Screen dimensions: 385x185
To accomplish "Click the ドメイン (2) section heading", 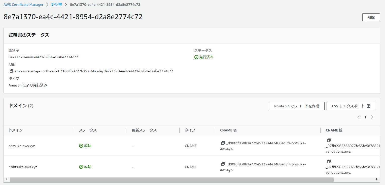I will tap(21, 106).
